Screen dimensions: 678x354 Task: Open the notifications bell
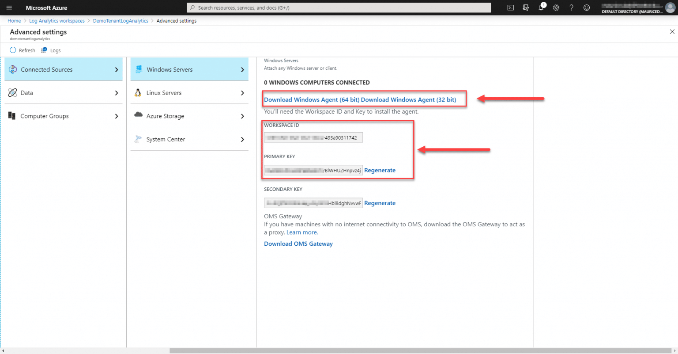[x=541, y=8]
